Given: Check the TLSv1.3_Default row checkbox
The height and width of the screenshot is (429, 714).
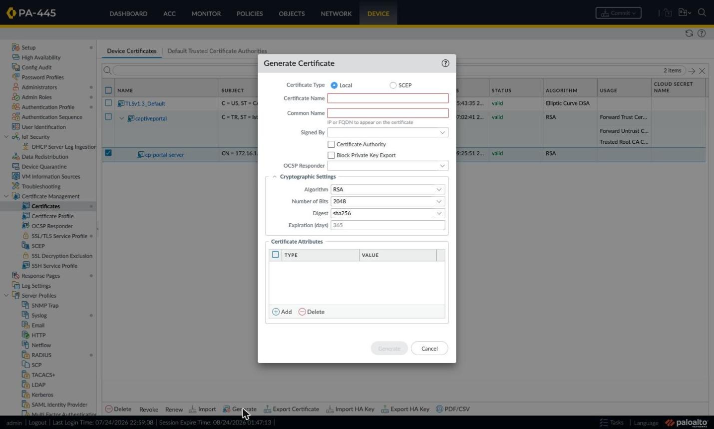Looking at the screenshot, I should pos(108,103).
